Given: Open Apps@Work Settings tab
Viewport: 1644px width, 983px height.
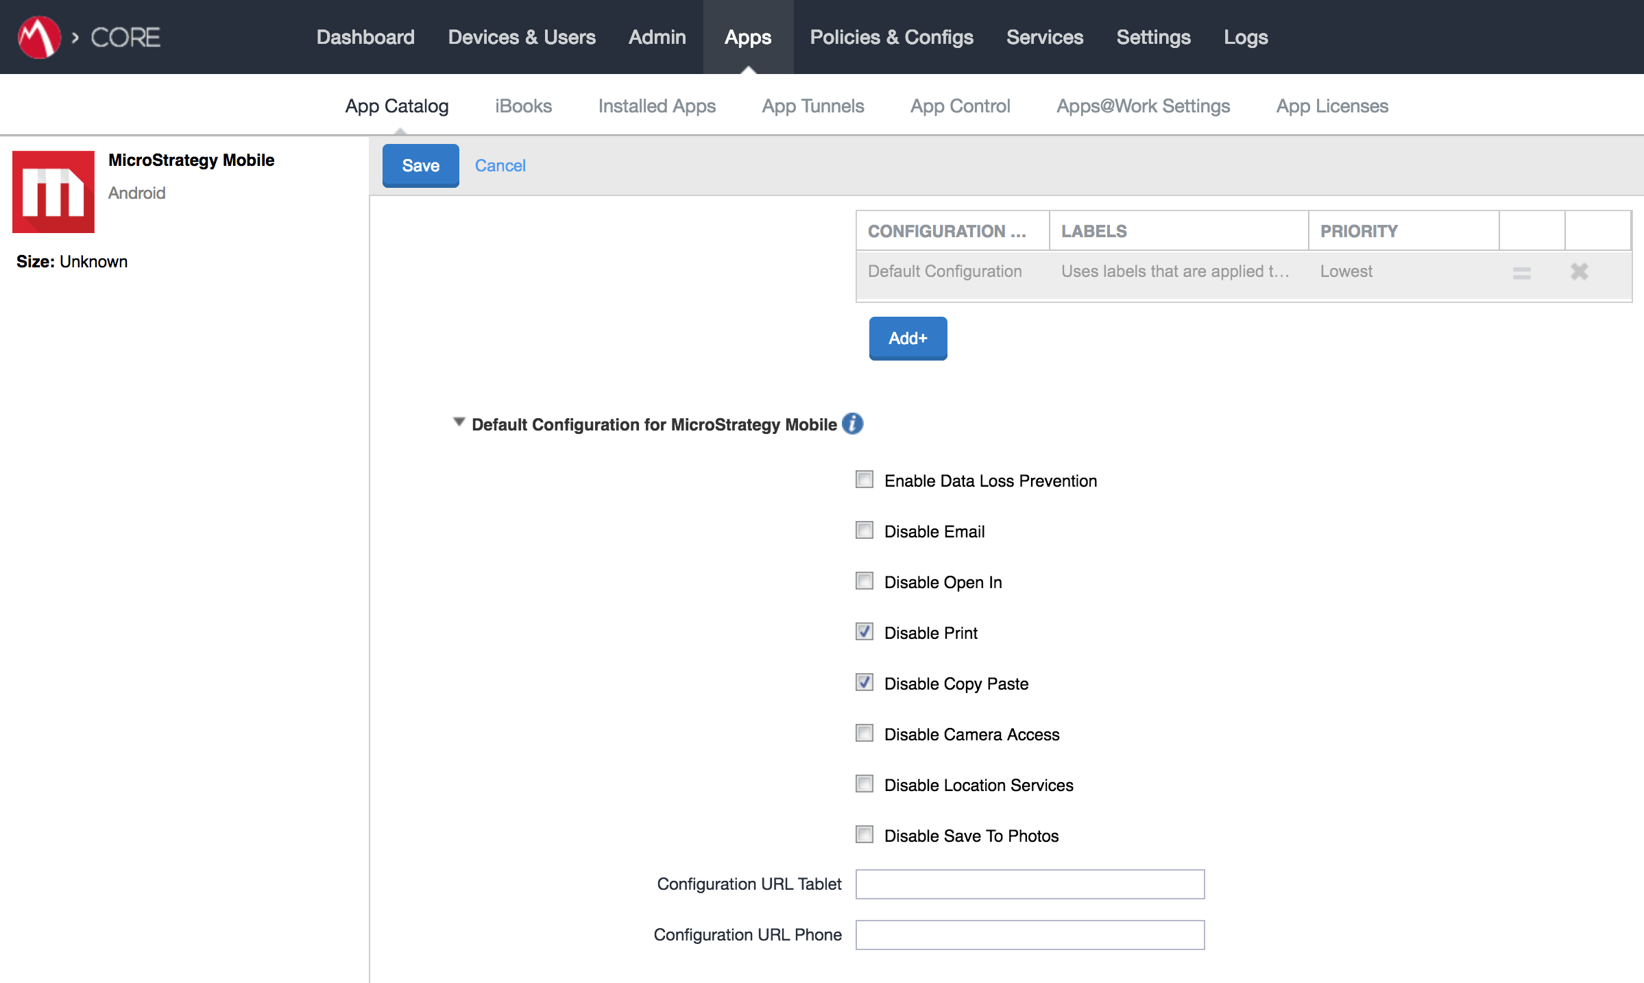Looking at the screenshot, I should pos(1143,106).
